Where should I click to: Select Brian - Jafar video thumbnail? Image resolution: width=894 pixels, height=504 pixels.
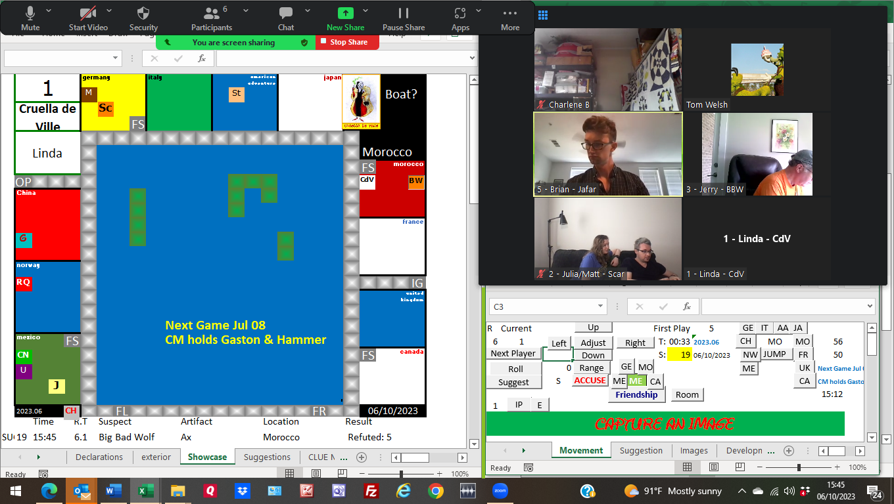click(608, 154)
